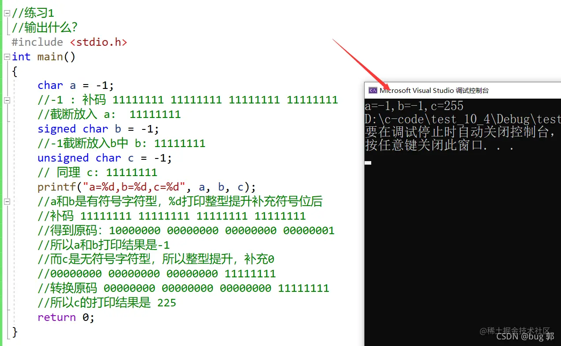
Task: Click the closing brace of main
Action: [15, 332]
